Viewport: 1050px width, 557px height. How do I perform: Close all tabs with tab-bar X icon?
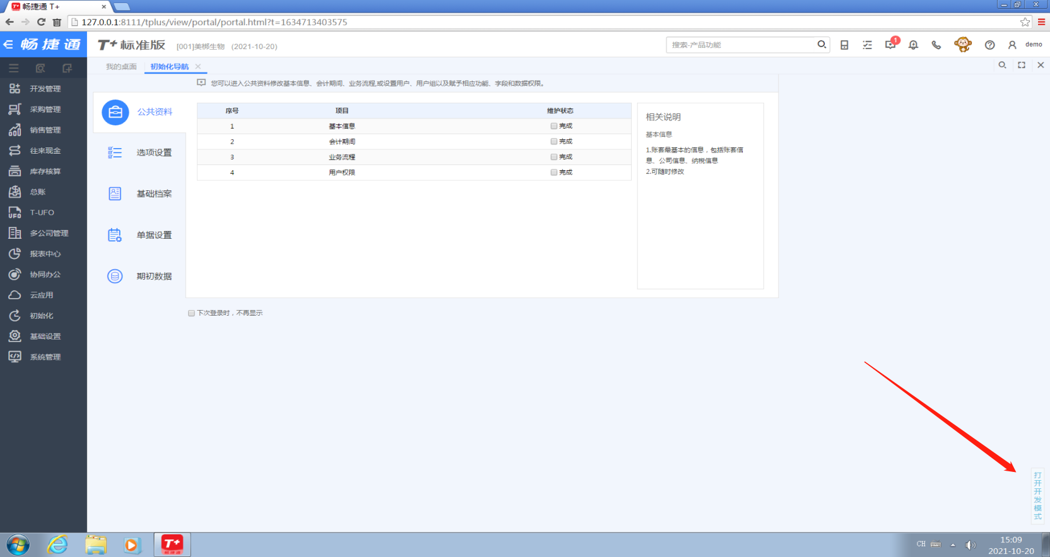click(1041, 66)
